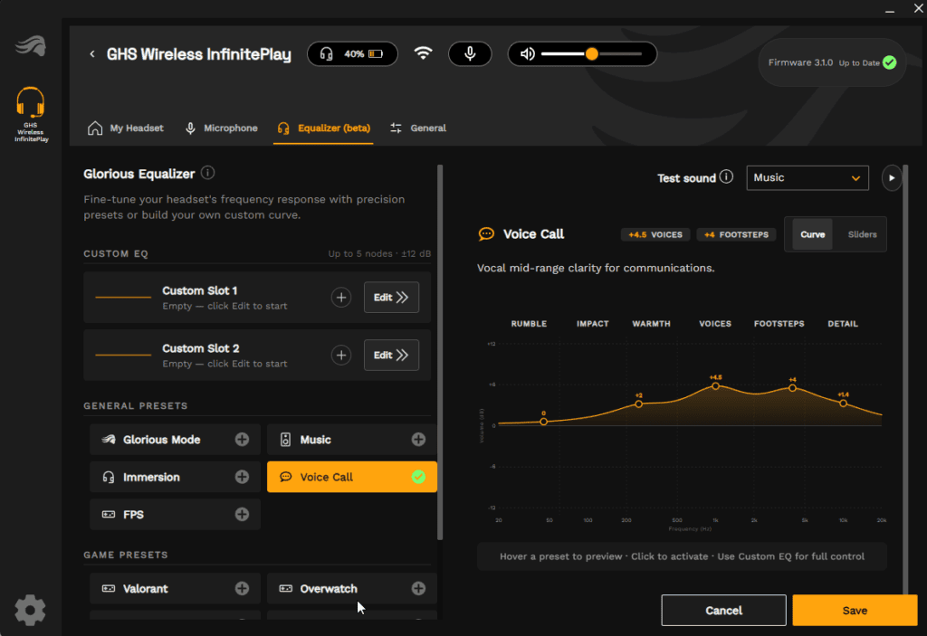
Task: Add Overwatch preset with plus icon
Action: coord(418,588)
